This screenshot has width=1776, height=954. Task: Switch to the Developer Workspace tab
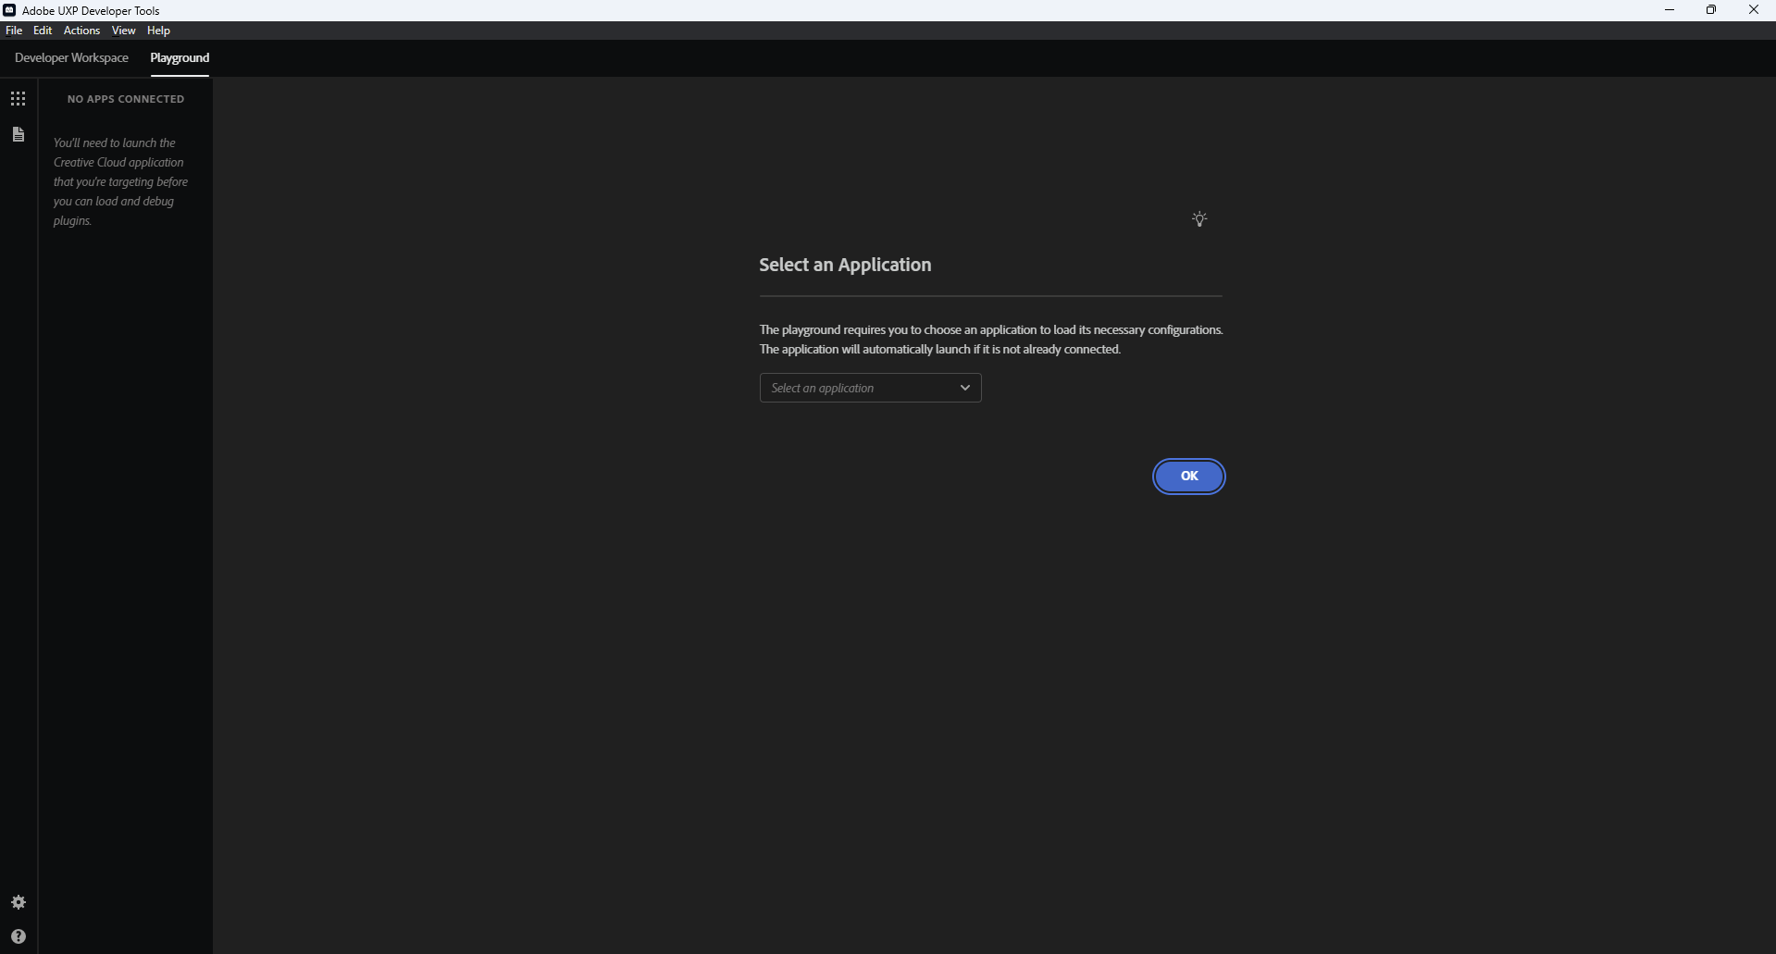pyautogui.click(x=71, y=57)
